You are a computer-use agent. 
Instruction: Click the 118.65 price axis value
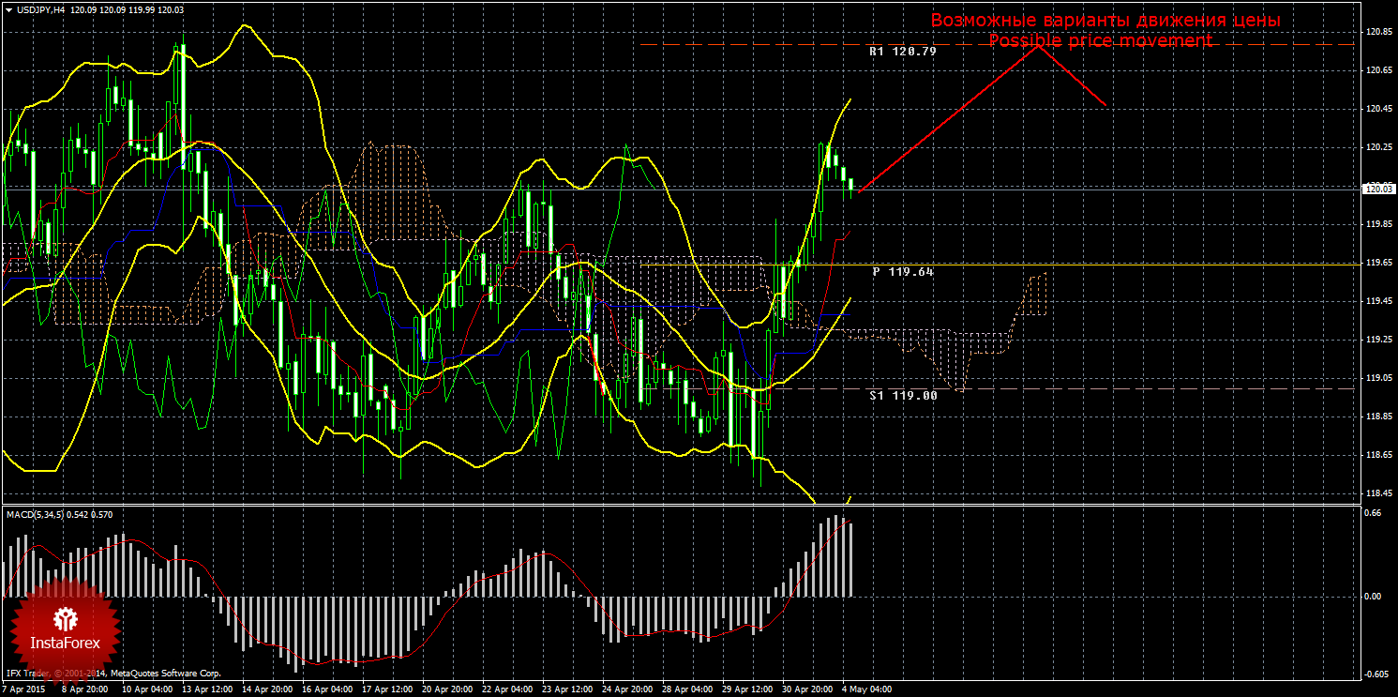pyautogui.click(x=1378, y=455)
